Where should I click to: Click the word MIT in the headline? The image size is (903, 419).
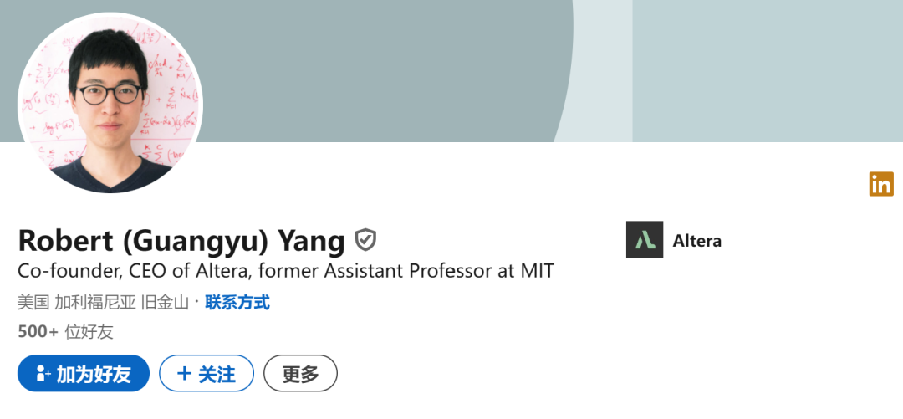(536, 271)
